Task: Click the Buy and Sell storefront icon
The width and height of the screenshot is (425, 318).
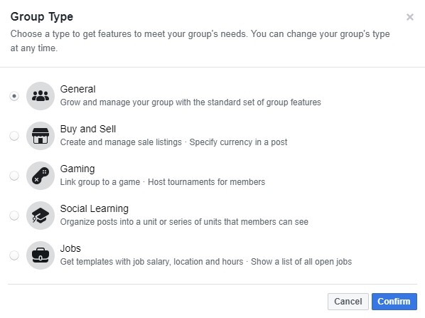Action: (x=41, y=136)
